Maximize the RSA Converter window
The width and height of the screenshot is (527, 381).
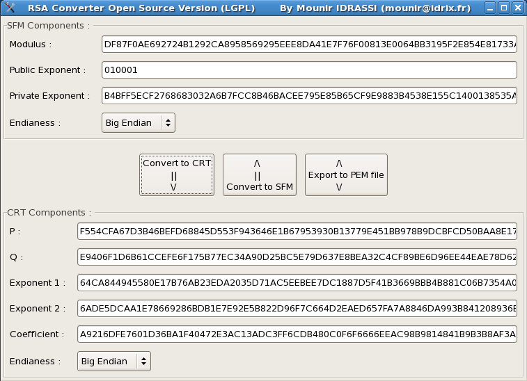point(503,8)
